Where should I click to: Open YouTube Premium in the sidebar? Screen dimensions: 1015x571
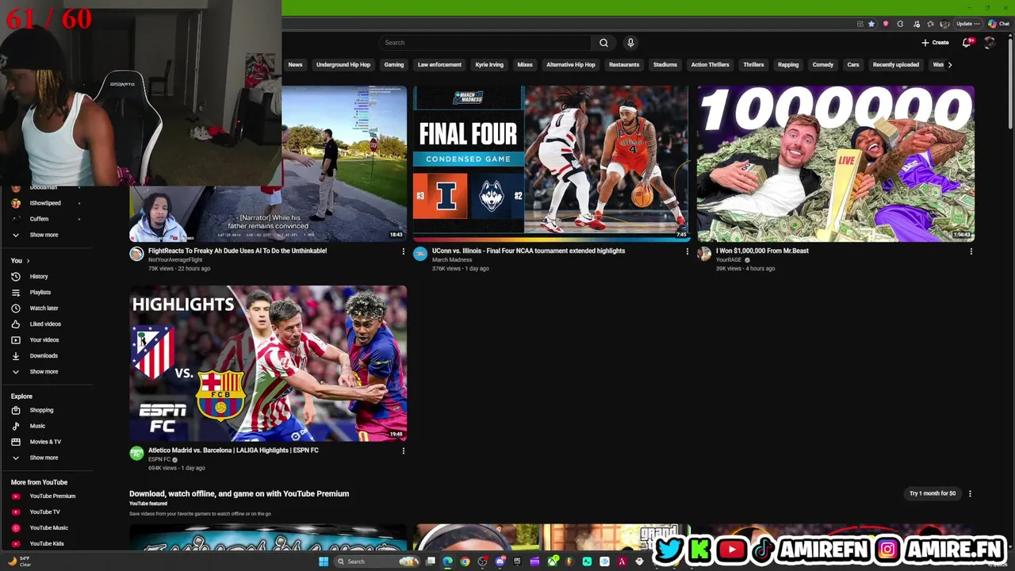pyautogui.click(x=52, y=496)
